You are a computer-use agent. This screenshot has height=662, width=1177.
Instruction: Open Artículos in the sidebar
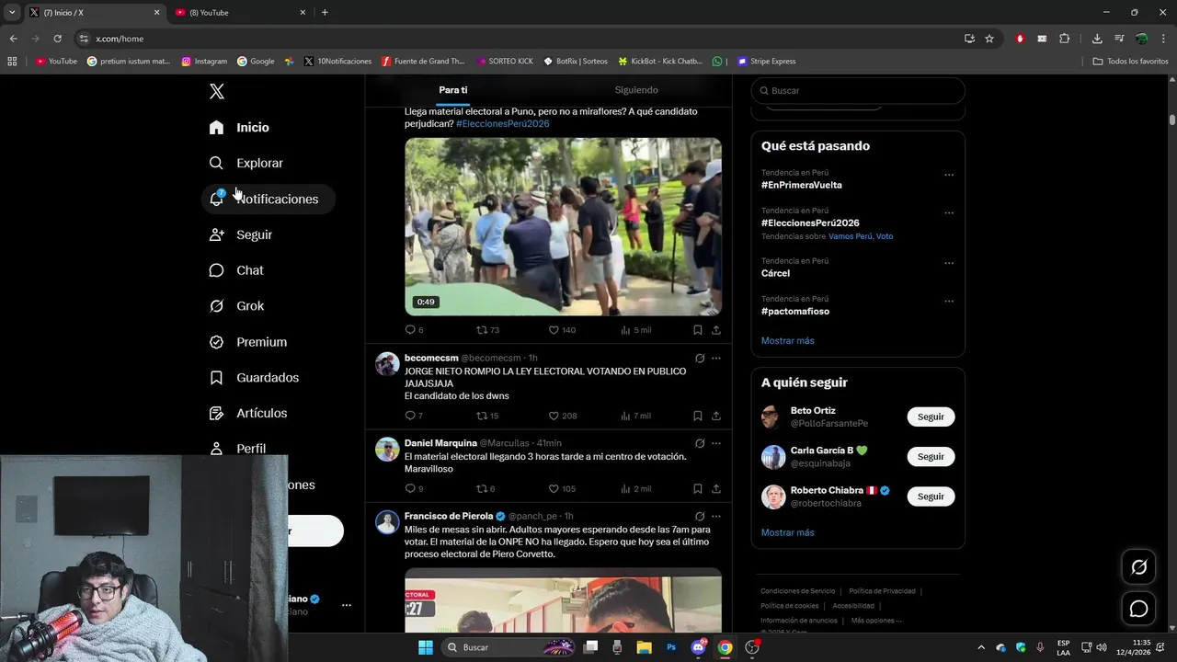[248, 414]
